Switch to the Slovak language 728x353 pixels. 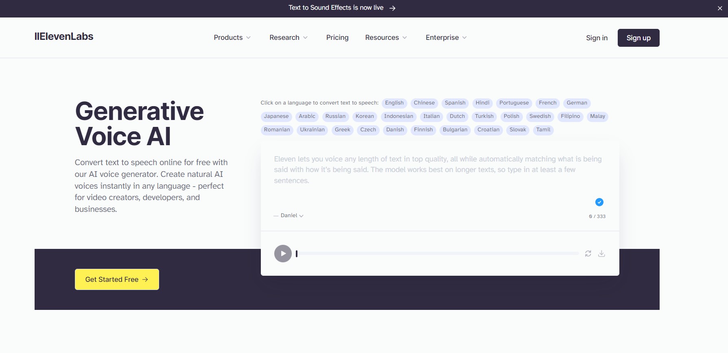click(x=518, y=130)
